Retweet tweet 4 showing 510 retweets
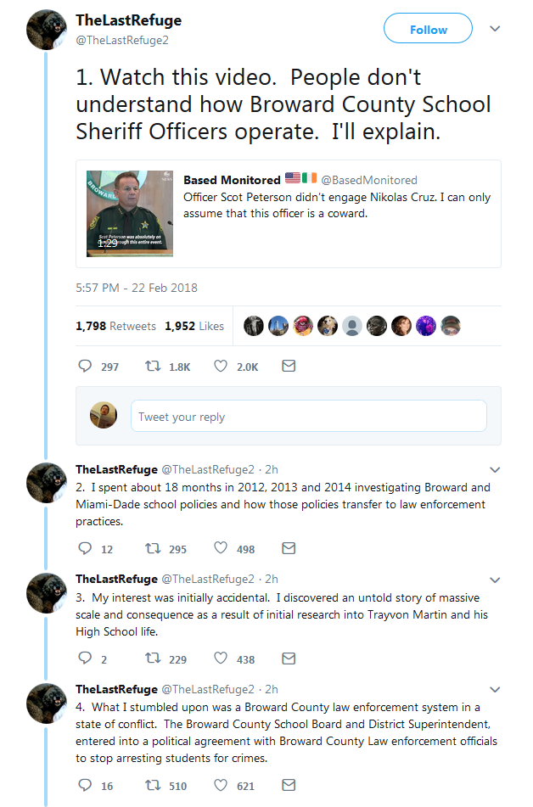 click(154, 786)
